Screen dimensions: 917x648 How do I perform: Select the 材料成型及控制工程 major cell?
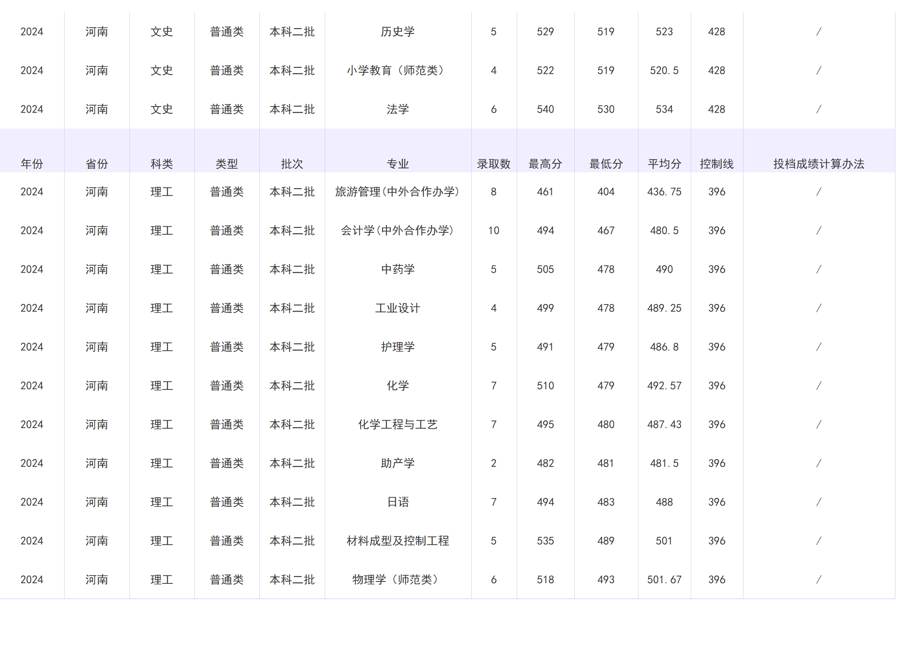pos(398,541)
